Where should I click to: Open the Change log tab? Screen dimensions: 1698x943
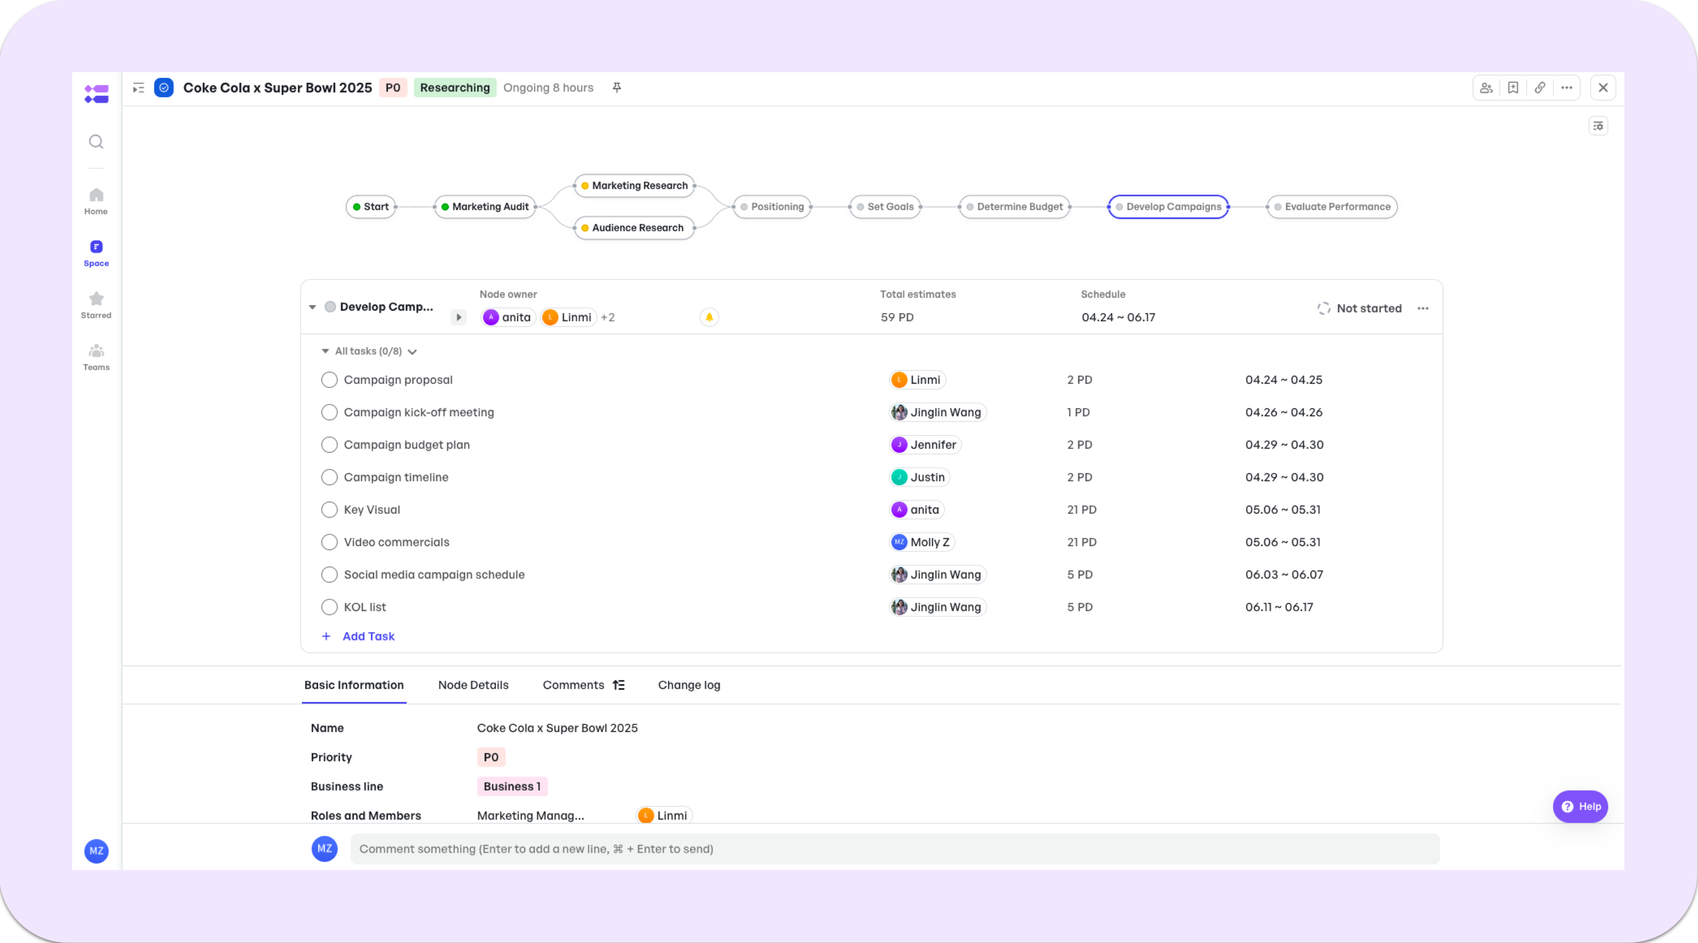[x=689, y=685]
